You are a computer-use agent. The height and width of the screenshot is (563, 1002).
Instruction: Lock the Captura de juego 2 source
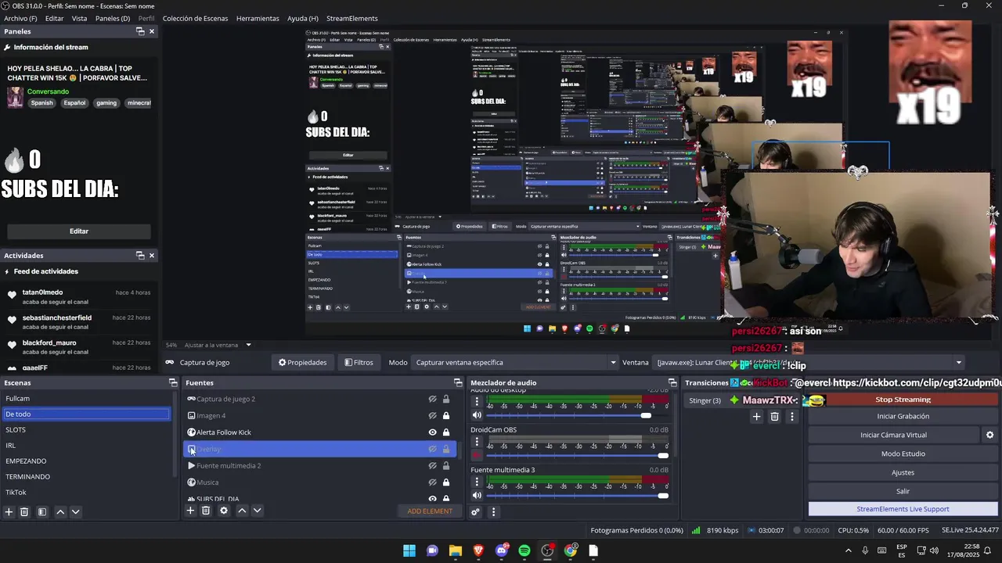pos(446,399)
